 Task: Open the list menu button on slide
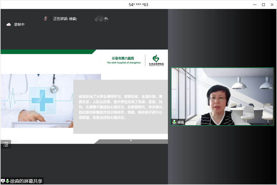pos(6,145)
